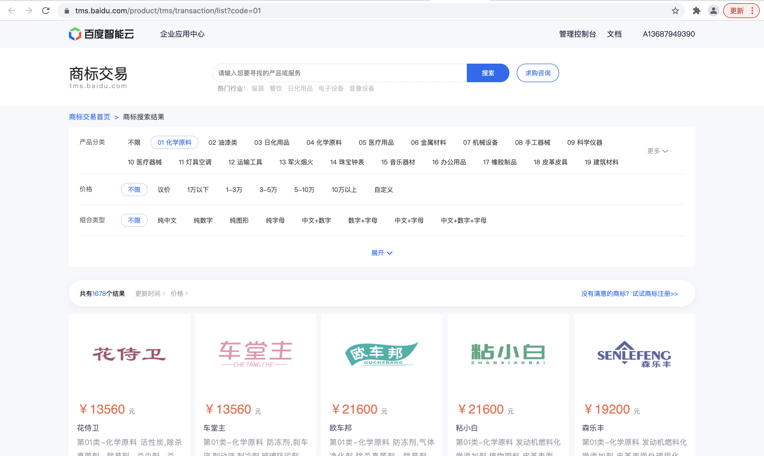Click the 搜索 button

click(488, 73)
